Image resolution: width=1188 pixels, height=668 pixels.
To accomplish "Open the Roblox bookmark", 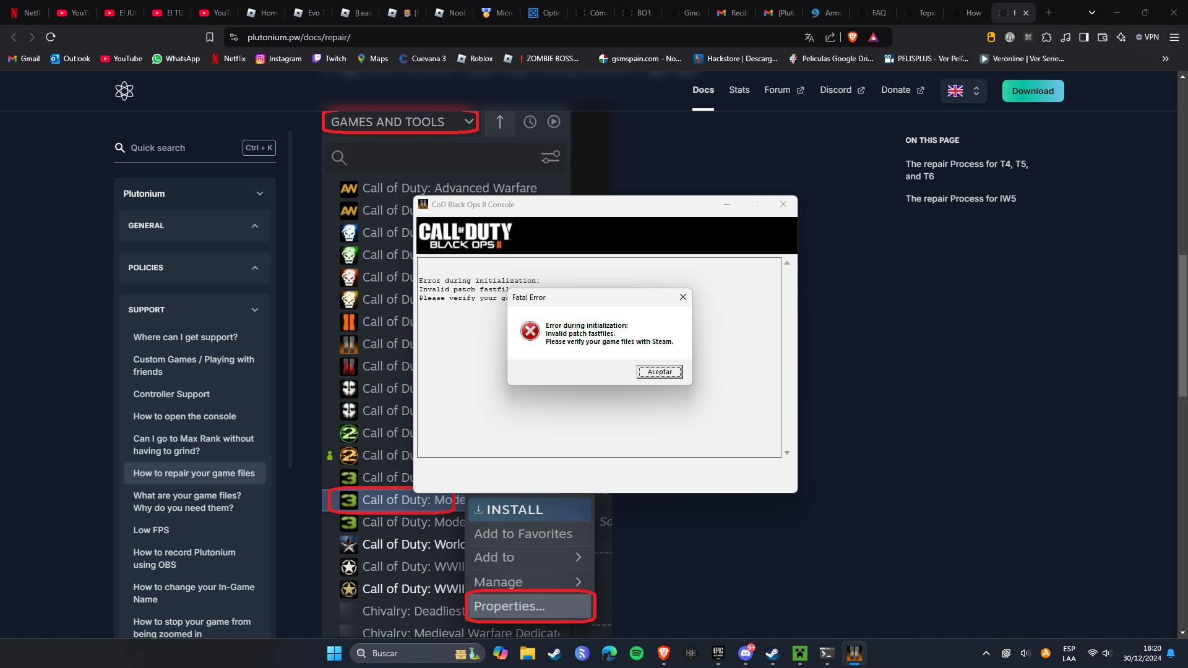I will tap(475, 59).
